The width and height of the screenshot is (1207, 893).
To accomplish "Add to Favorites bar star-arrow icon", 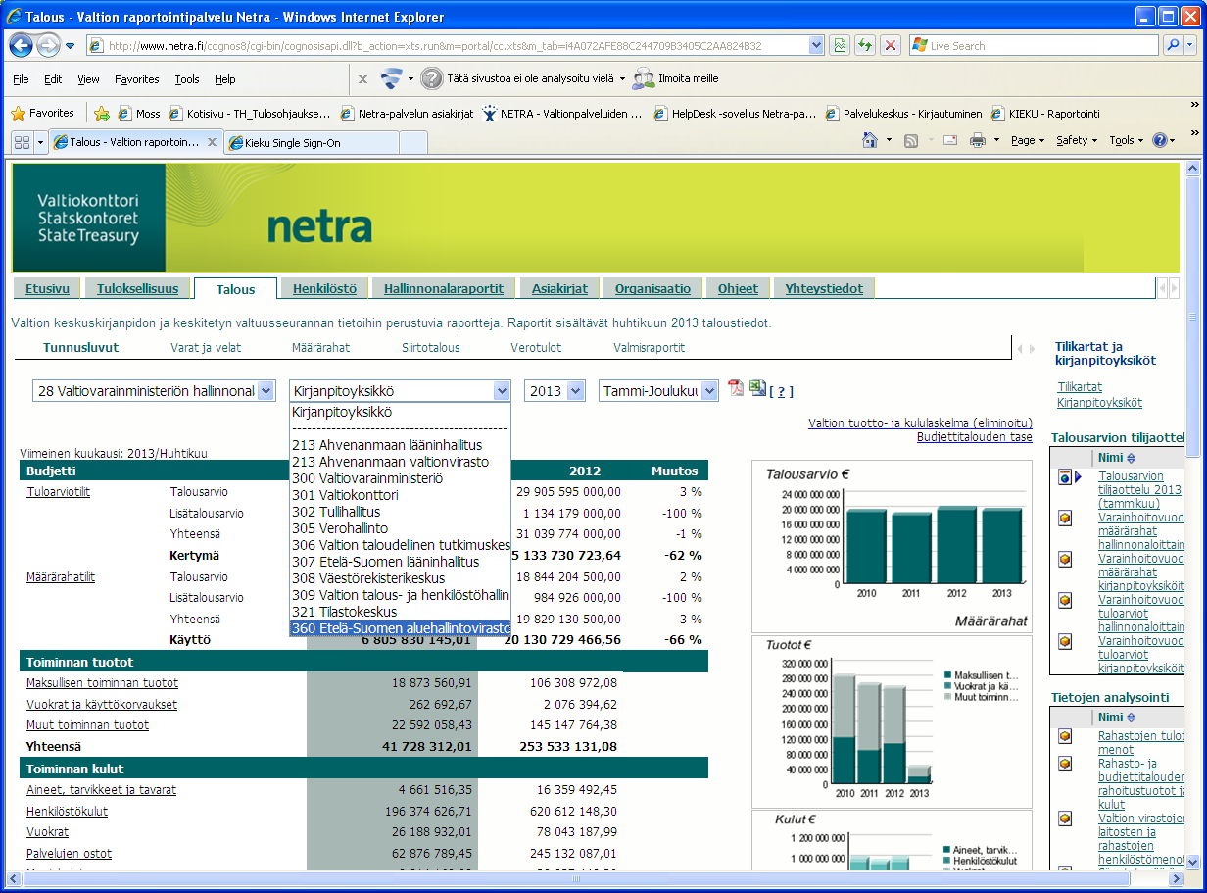I will [x=101, y=113].
